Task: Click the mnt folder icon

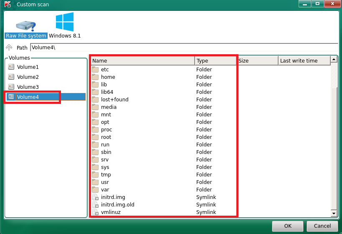Action: point(95,115)
